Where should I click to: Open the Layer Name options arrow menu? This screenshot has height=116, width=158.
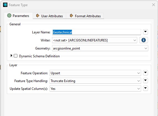point(145,32)
